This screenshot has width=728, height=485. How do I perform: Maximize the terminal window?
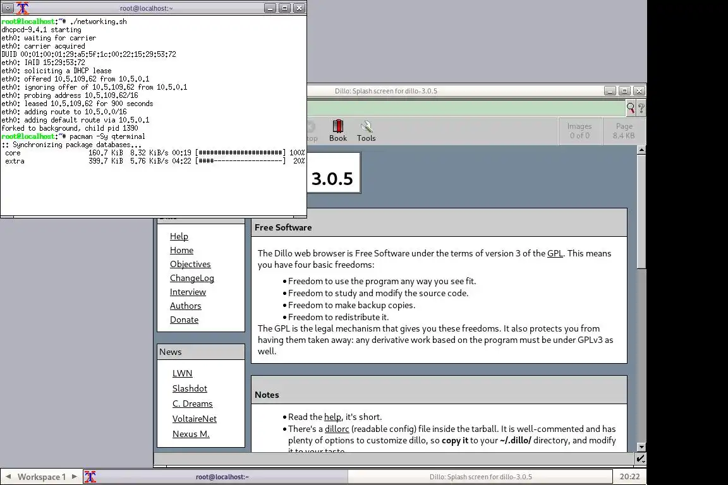284,8
